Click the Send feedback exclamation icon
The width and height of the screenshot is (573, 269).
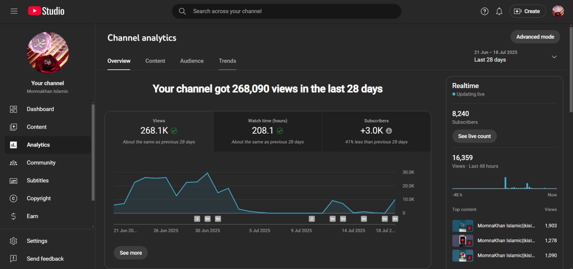coord(13,259)
